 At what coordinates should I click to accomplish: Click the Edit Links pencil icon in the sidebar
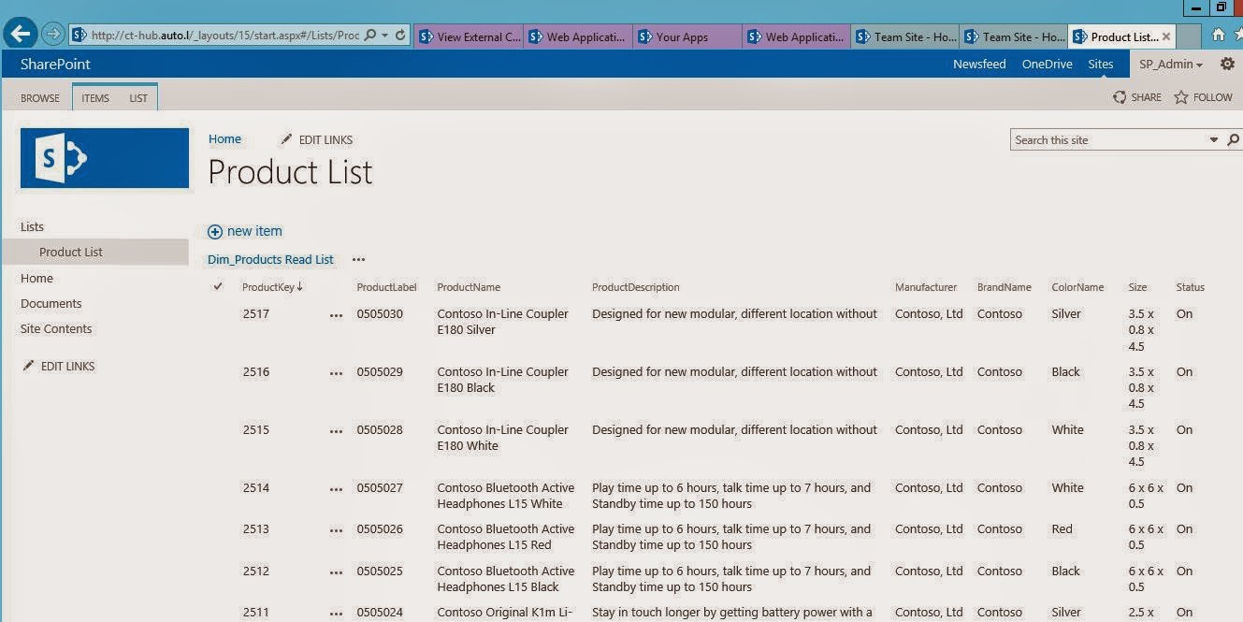(x=28, y=366)
